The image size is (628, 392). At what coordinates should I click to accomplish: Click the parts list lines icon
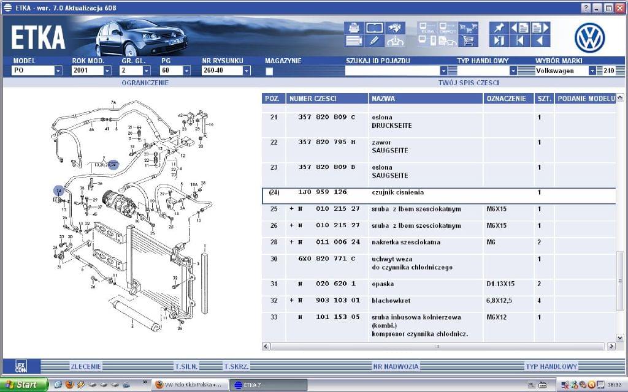354,40
